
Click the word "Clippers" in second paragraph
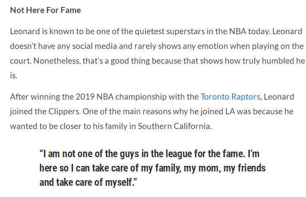[64, 112]
